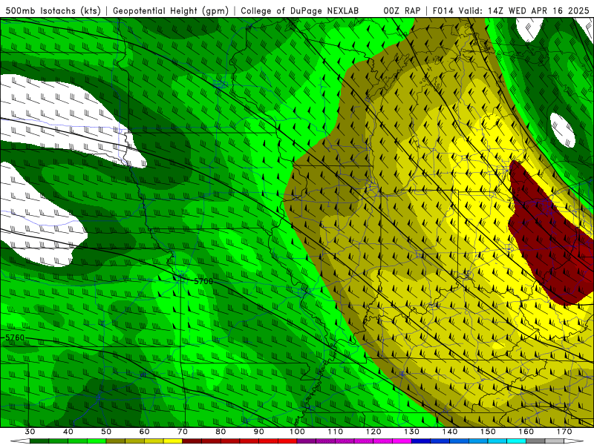The image size is (594, 445).
Task: Click the 150 knot legend label
Action: pyautogui.click(x=489, y=432)
